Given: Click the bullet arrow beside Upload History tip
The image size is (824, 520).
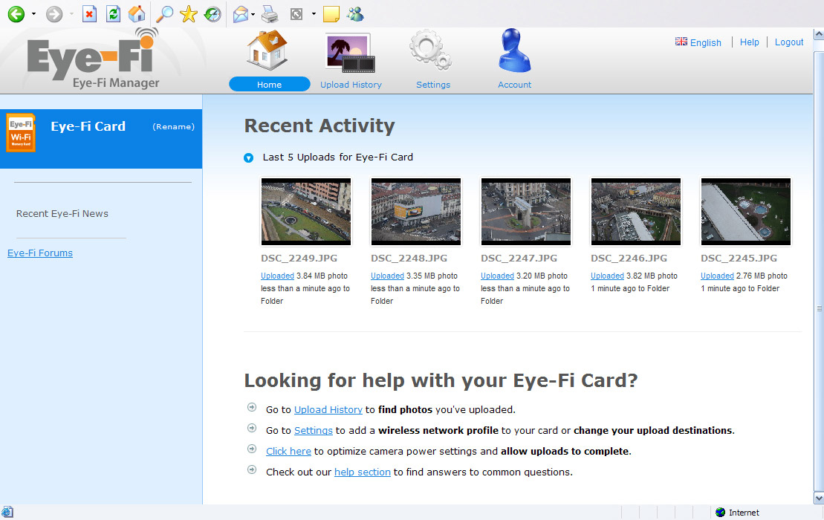Looking at the screenshot, I should coord(252,408).
